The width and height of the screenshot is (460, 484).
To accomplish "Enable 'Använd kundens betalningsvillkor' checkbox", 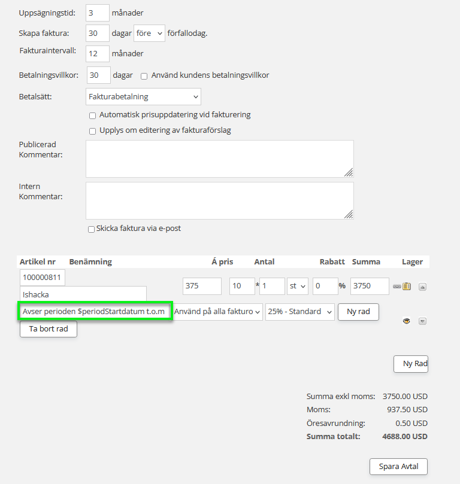I will pyautogui.click(x=144, y=76).
